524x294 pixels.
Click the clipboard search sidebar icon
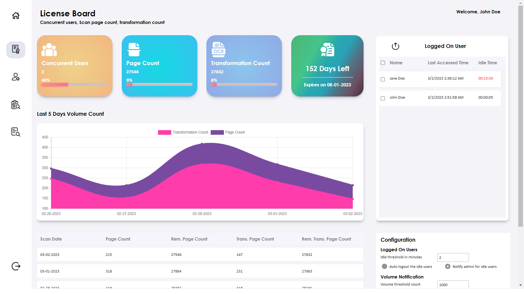(x=16, y=105)
